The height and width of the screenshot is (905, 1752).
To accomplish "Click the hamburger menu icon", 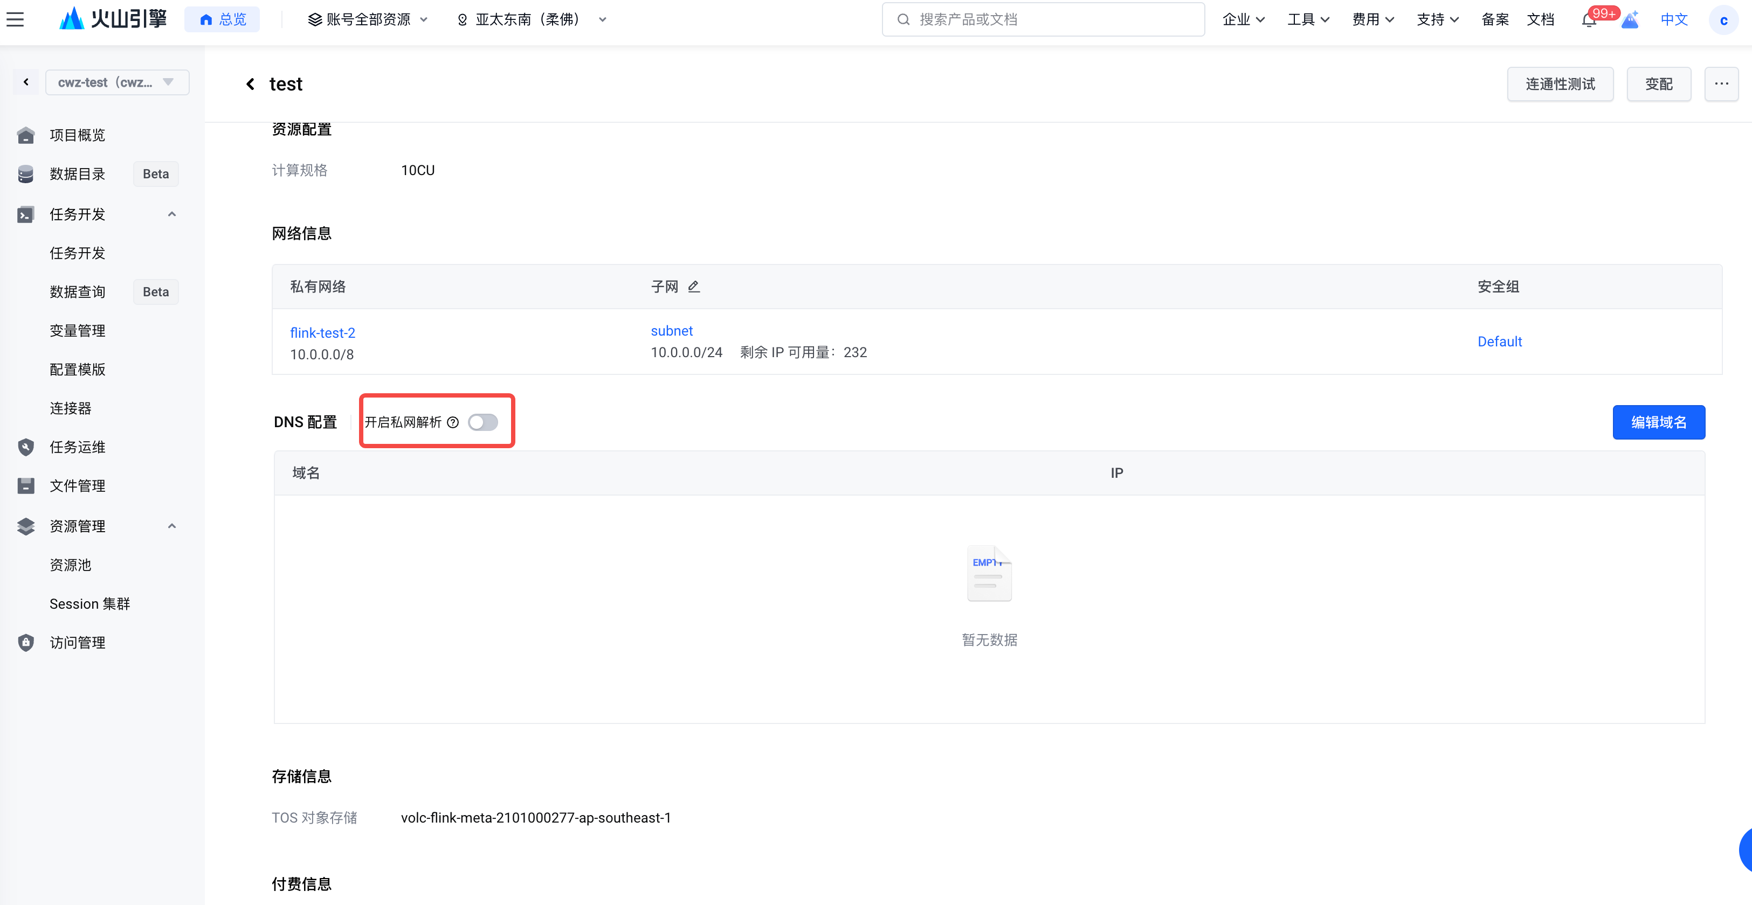I will click(15, 19).
